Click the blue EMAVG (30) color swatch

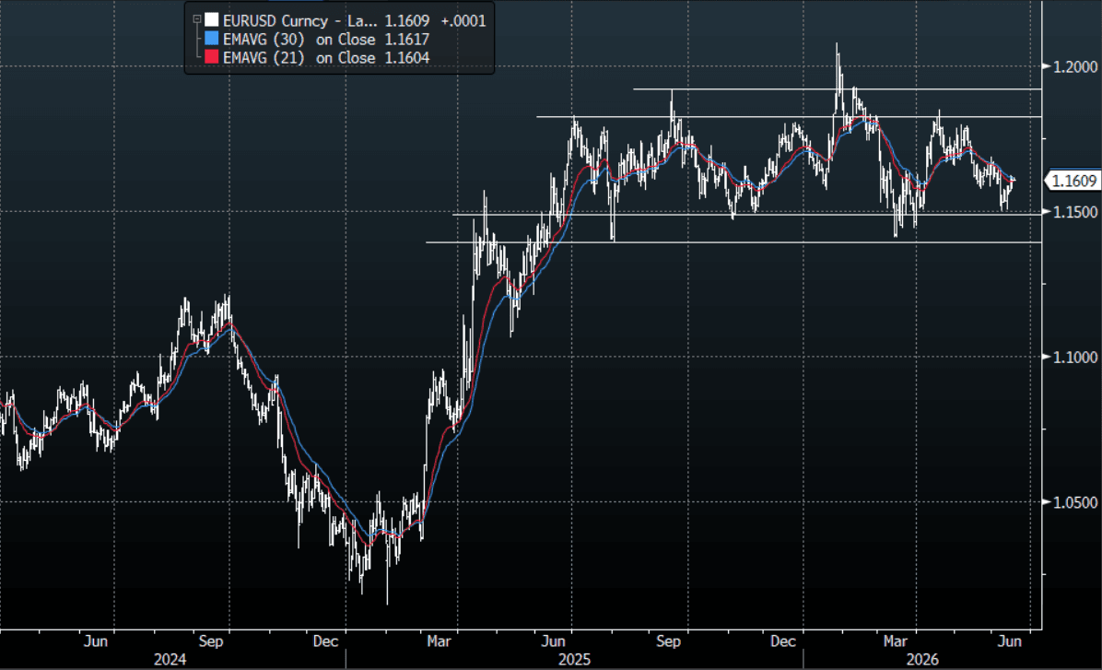pos(212,39)
